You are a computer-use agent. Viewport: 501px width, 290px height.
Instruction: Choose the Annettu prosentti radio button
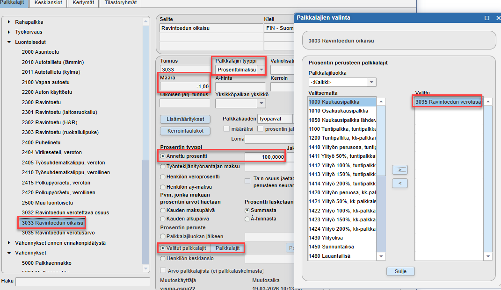(x=163, y=156)
